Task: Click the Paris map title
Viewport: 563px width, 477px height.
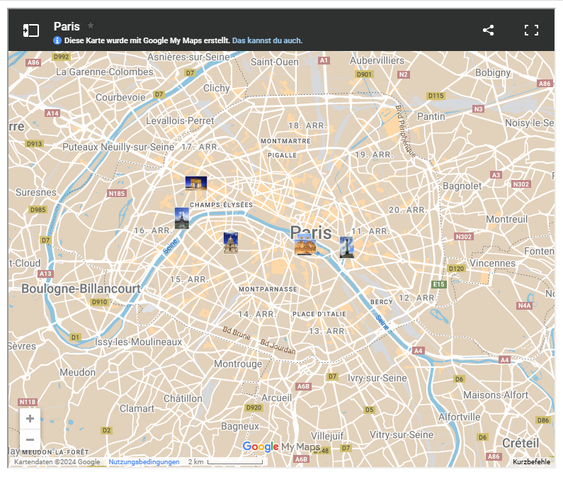Action: [67, 26]
